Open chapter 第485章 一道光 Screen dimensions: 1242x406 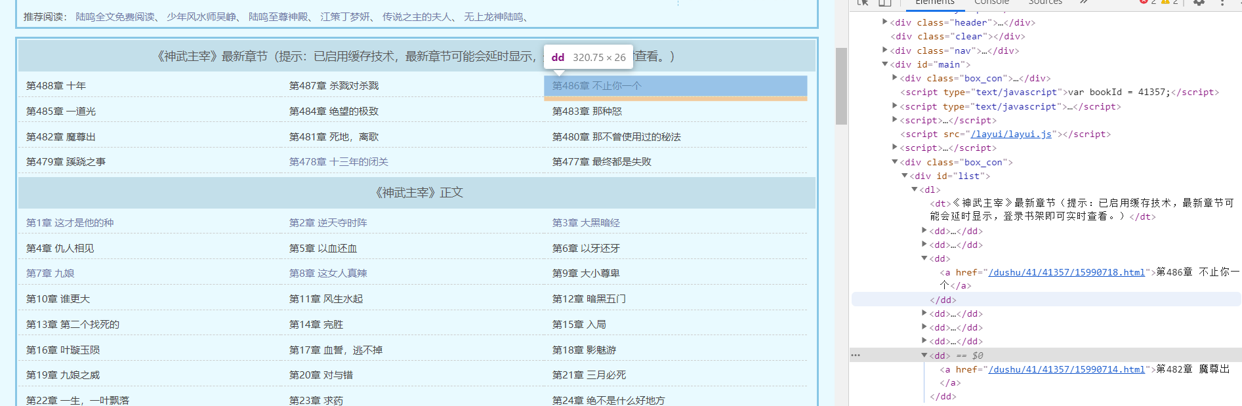(61, 112)
